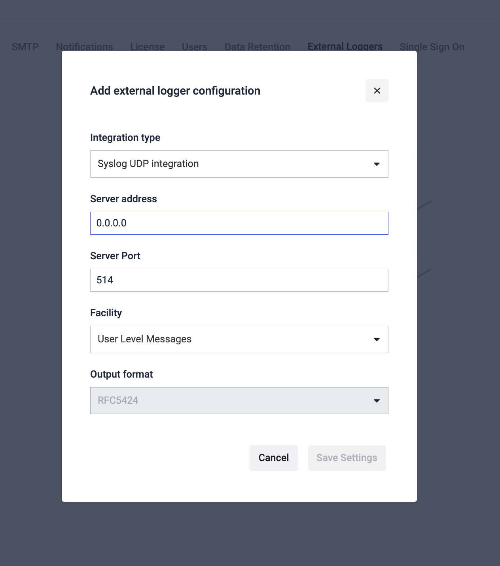Open the Data Retention tab

point(258,47)
